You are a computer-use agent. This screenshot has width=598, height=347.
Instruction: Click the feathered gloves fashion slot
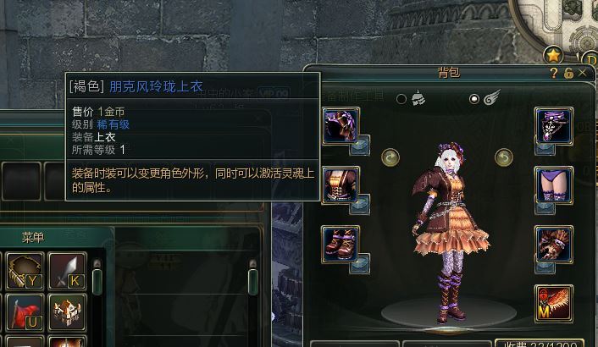pos(554,245)
